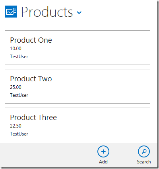
Task: Open the Product One card
Action: (78, 48)
